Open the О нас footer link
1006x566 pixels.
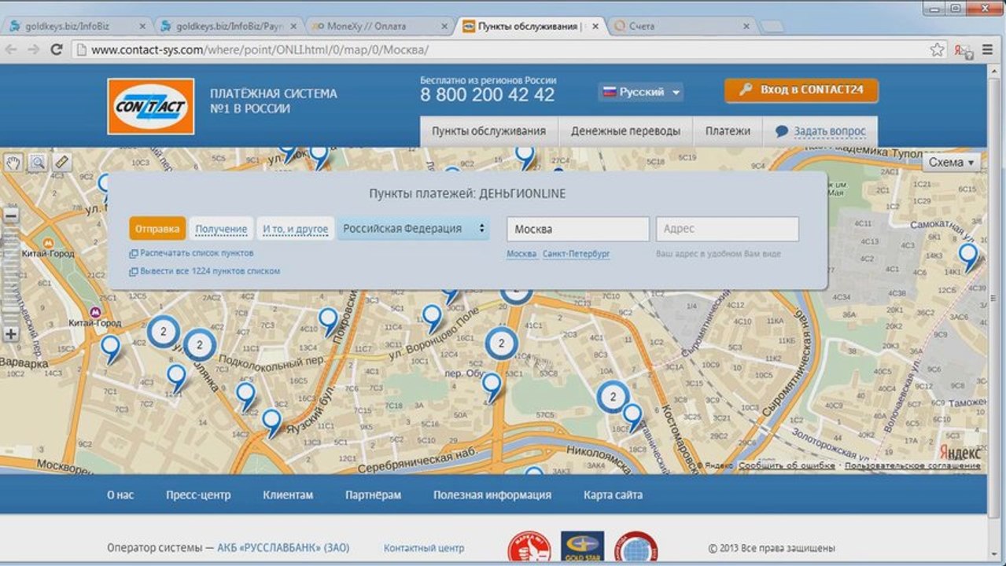(x=120, y=495)
